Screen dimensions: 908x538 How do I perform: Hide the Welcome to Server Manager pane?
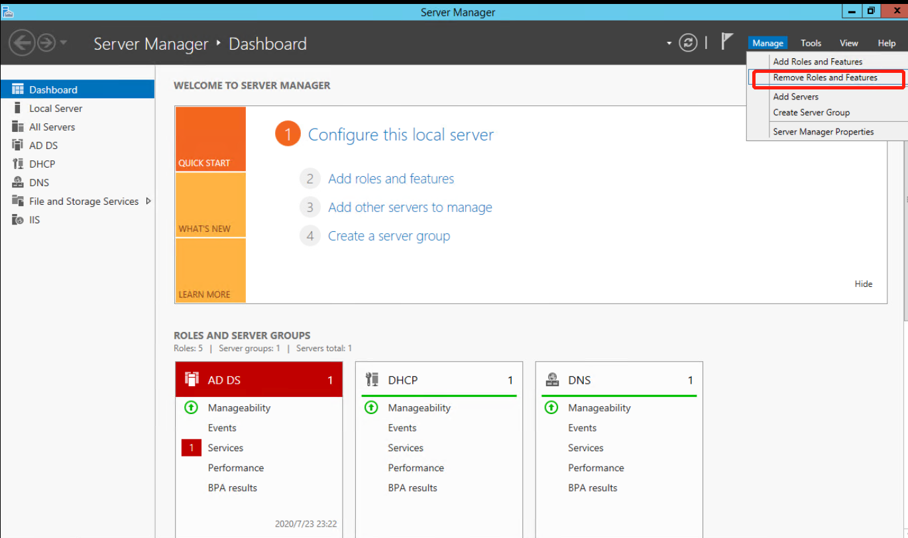pos(864,284)
